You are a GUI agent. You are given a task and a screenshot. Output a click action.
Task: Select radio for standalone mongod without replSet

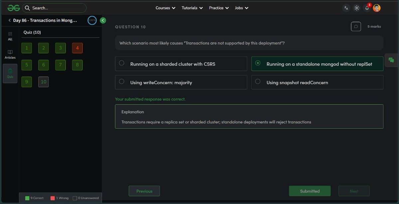(x=258, y=63)
